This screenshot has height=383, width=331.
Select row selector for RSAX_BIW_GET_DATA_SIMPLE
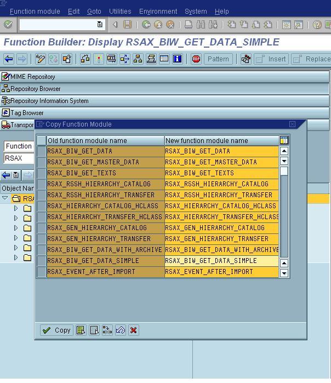pyautogui.click(x=42, y=261)
